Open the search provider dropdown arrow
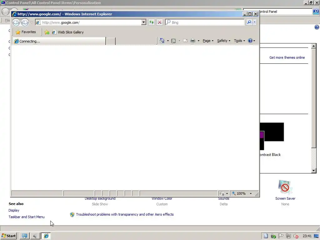 [x=254, y=22]
